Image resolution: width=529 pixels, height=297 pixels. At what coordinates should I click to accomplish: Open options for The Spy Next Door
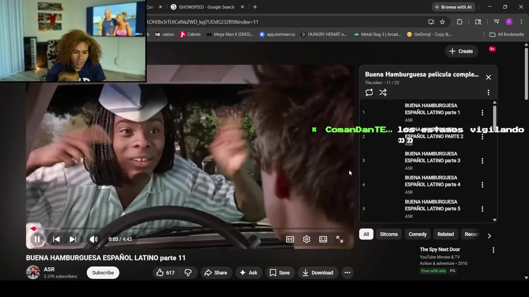point(493,250)
